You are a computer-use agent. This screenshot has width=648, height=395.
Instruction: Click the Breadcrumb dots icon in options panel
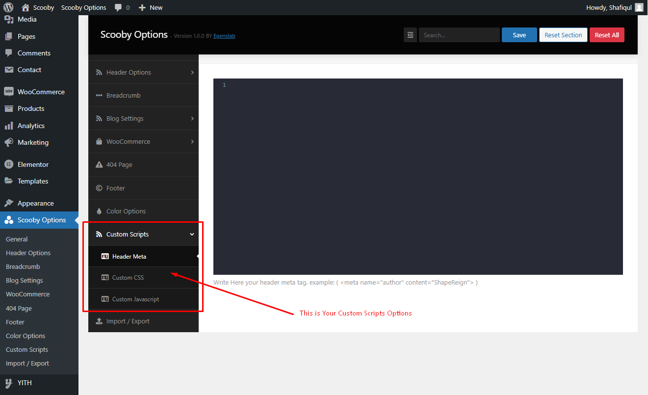tap(99, 95)
